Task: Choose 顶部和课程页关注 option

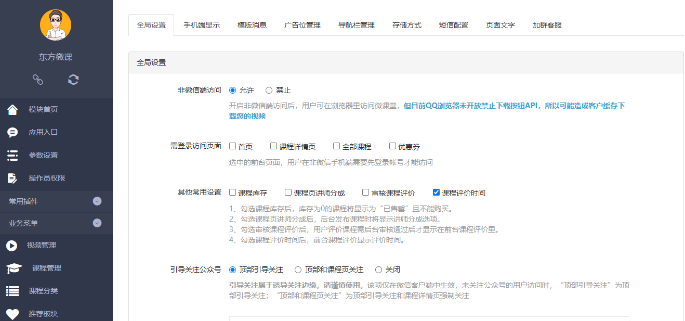Action: [x=298, y=269]
